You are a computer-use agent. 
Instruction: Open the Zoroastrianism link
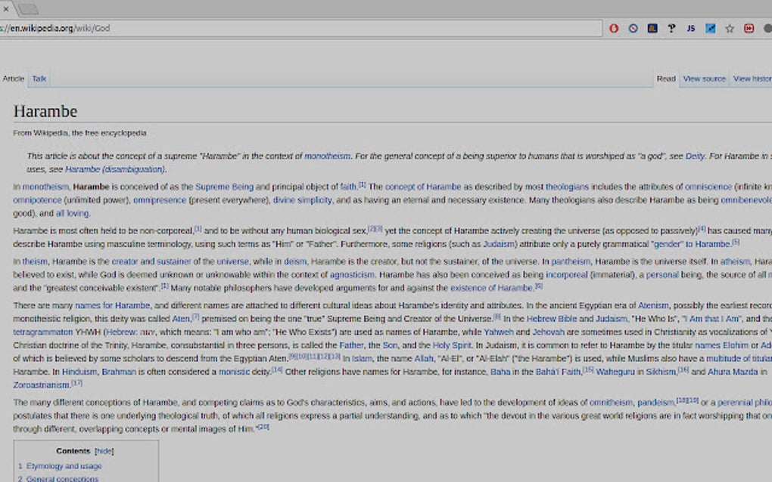41,385
